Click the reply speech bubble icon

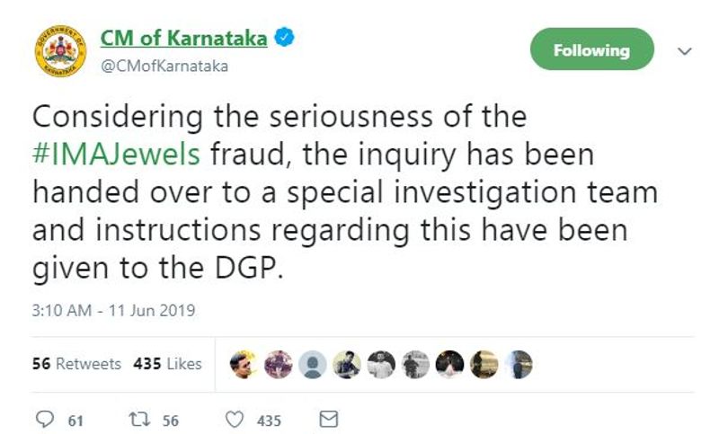44,419
